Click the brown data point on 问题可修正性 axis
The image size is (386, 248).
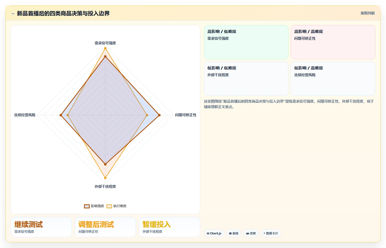click(x=159, y=115)
